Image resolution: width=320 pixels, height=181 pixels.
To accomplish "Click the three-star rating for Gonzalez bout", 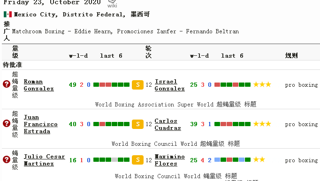I will pyautogui.click(x=262, y=84).
